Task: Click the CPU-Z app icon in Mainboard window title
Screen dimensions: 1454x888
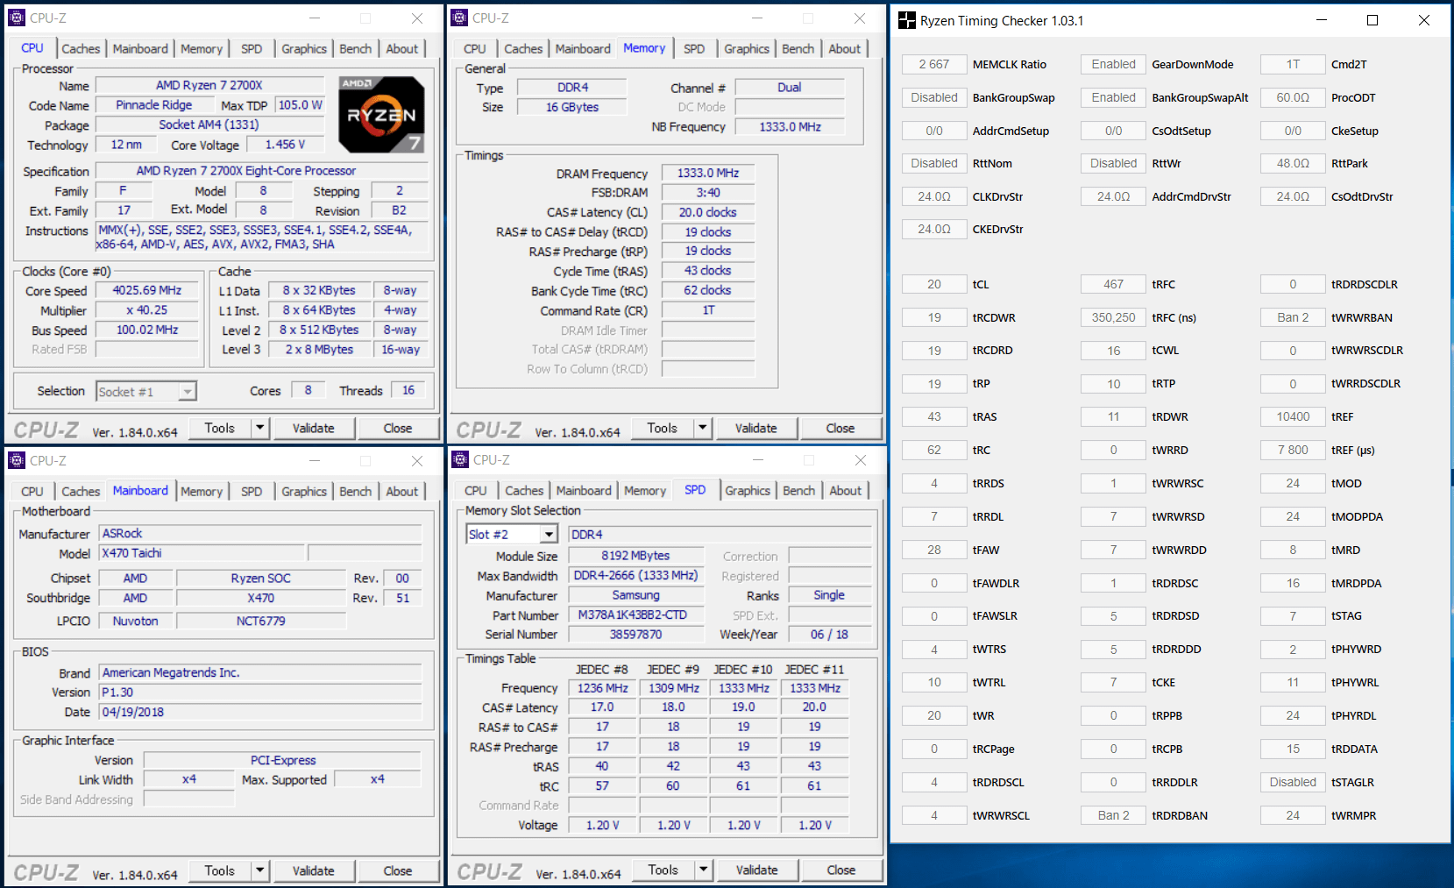Action: [x=17, y=460]
